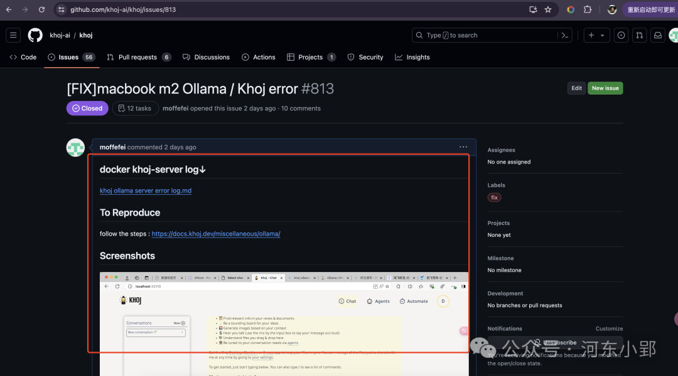Click the Projects sidebar heading
678x376 pixels.
498,223
